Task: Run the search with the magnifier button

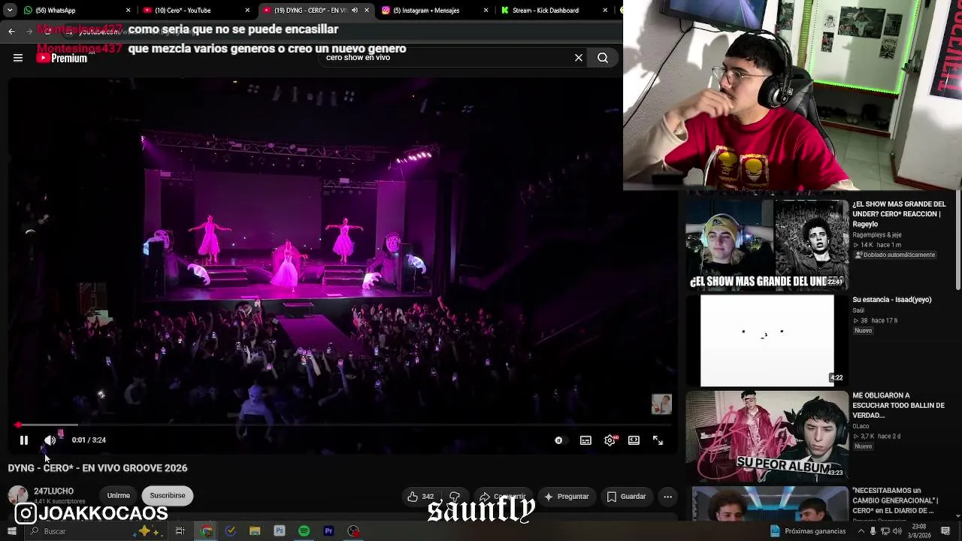Action: [603, 58]
